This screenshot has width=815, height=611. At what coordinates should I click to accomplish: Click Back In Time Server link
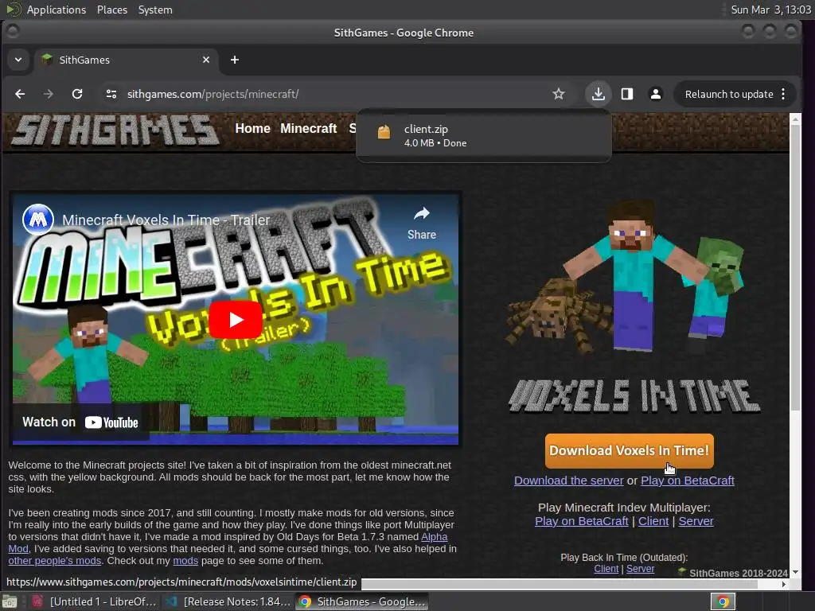click(641, 569)
